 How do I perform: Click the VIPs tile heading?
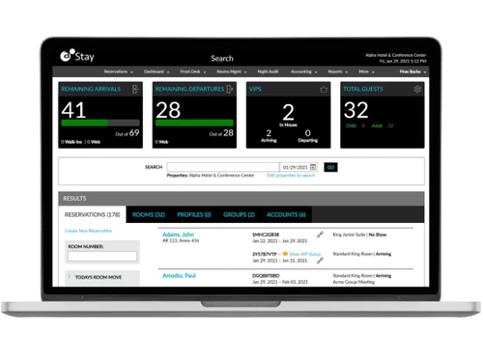click(255, 89)
